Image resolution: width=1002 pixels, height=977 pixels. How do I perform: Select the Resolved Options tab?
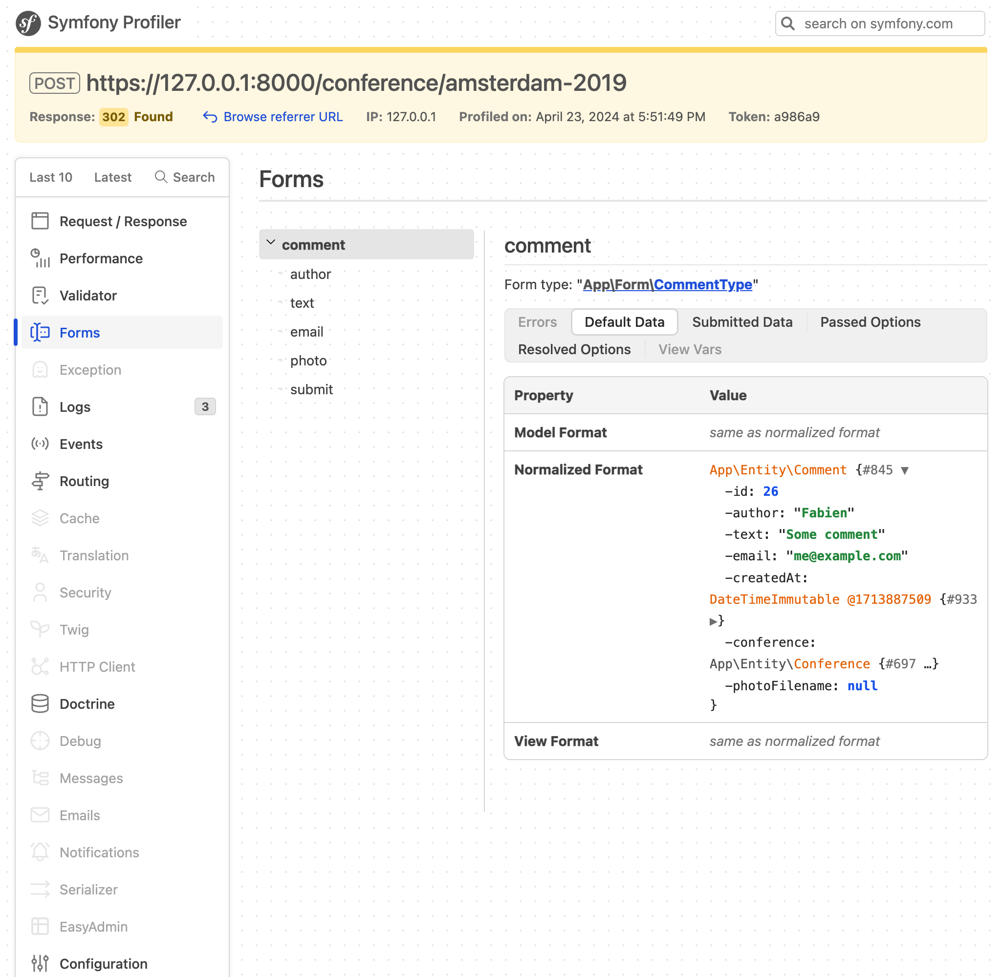[574, 349]
